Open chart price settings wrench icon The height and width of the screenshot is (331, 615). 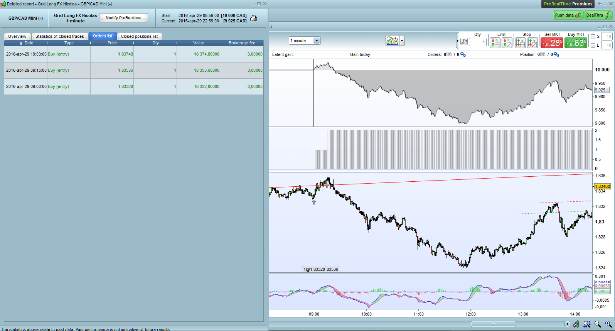(x=576, y=324)
